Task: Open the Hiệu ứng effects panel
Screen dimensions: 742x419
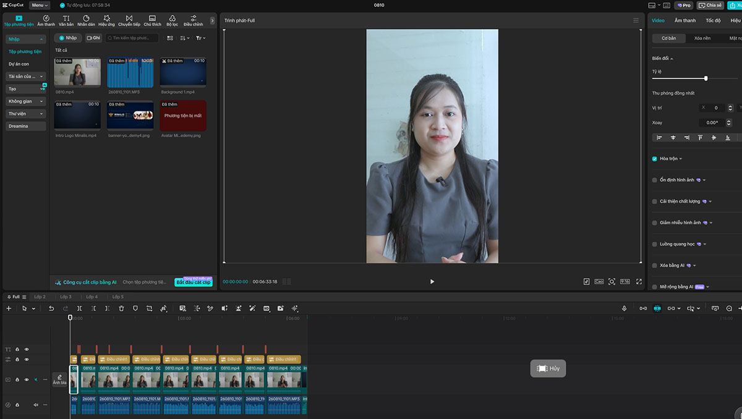Action: point(106,20)
